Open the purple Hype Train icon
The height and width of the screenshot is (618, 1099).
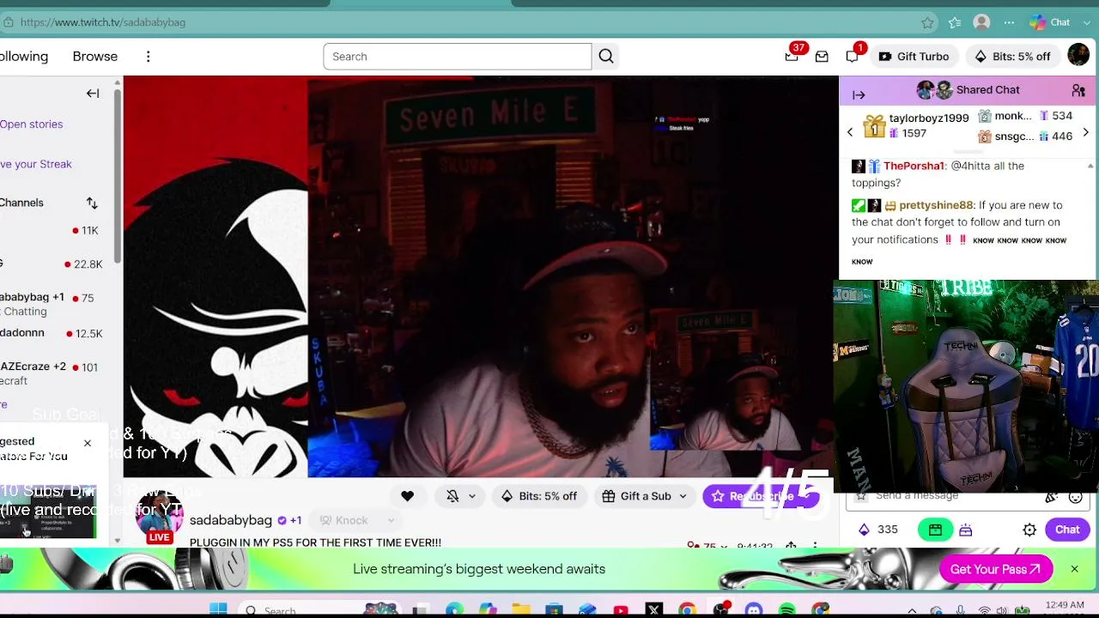click(x=966, y=530)
